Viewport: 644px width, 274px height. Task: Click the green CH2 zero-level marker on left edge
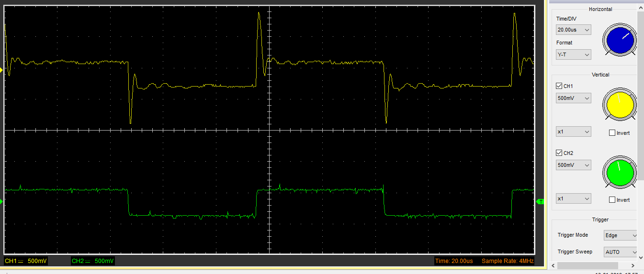coord(1,202)
